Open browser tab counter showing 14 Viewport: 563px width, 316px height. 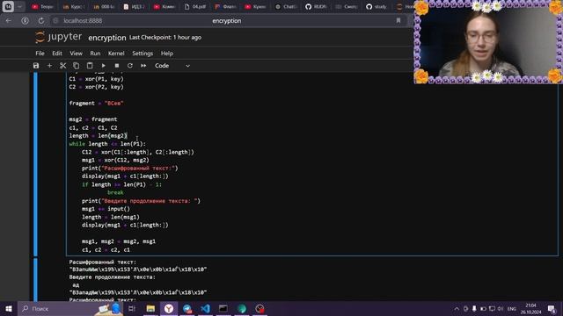8,6
